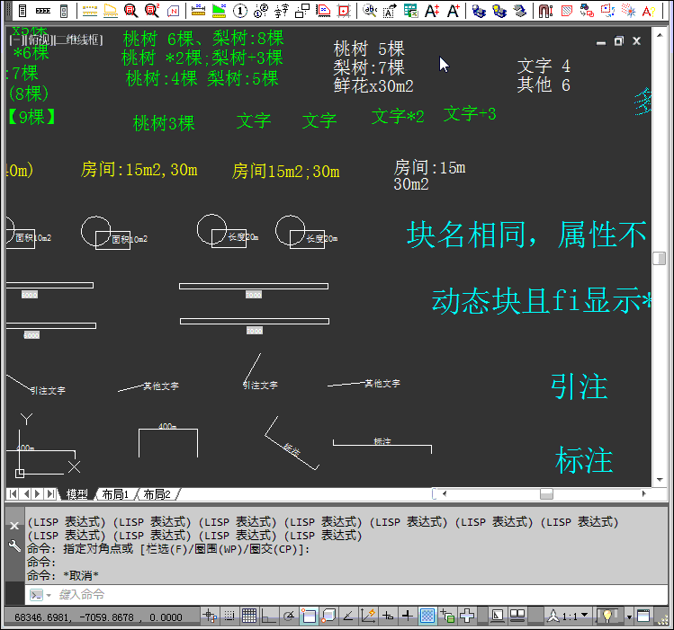The height and width of the screenshot is (630, 674).
Task: Open the status bar workspace switching dropdown arrow
Action: (629, 616)
